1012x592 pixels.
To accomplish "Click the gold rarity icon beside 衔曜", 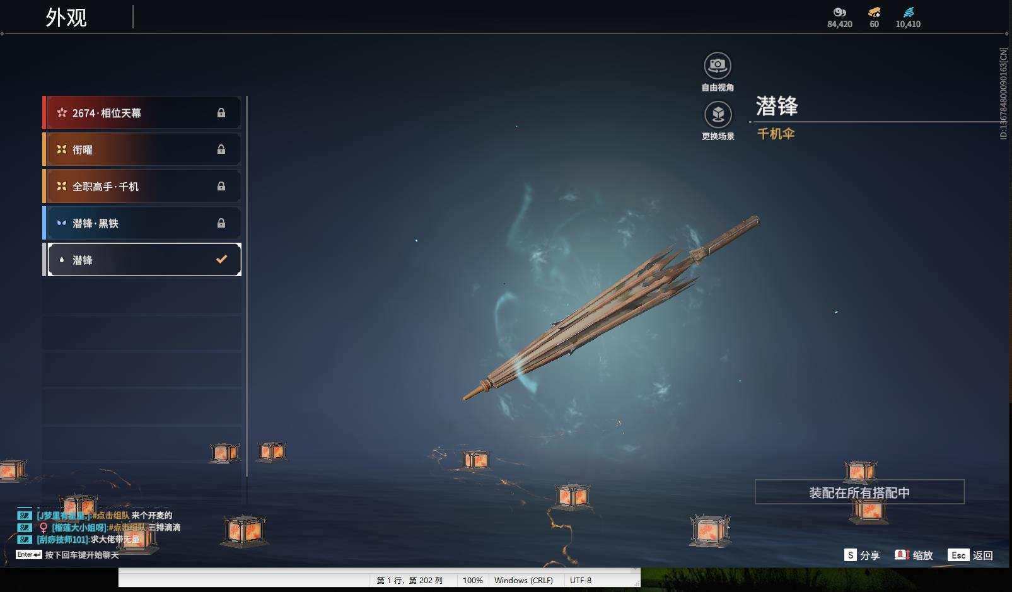I will click(62, 149).
